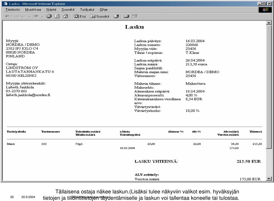This screenshot has height=201, width=274.
Task: Click the phone number 05-2270 661
Action: [x=17, y=91]
